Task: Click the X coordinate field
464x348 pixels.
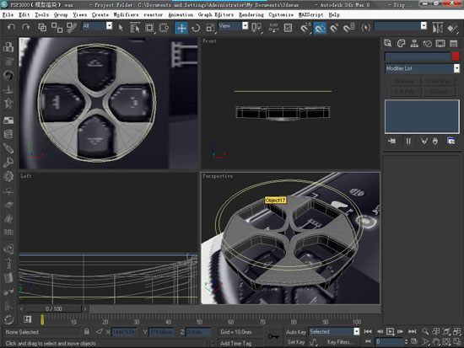Action: pos(124,332)
